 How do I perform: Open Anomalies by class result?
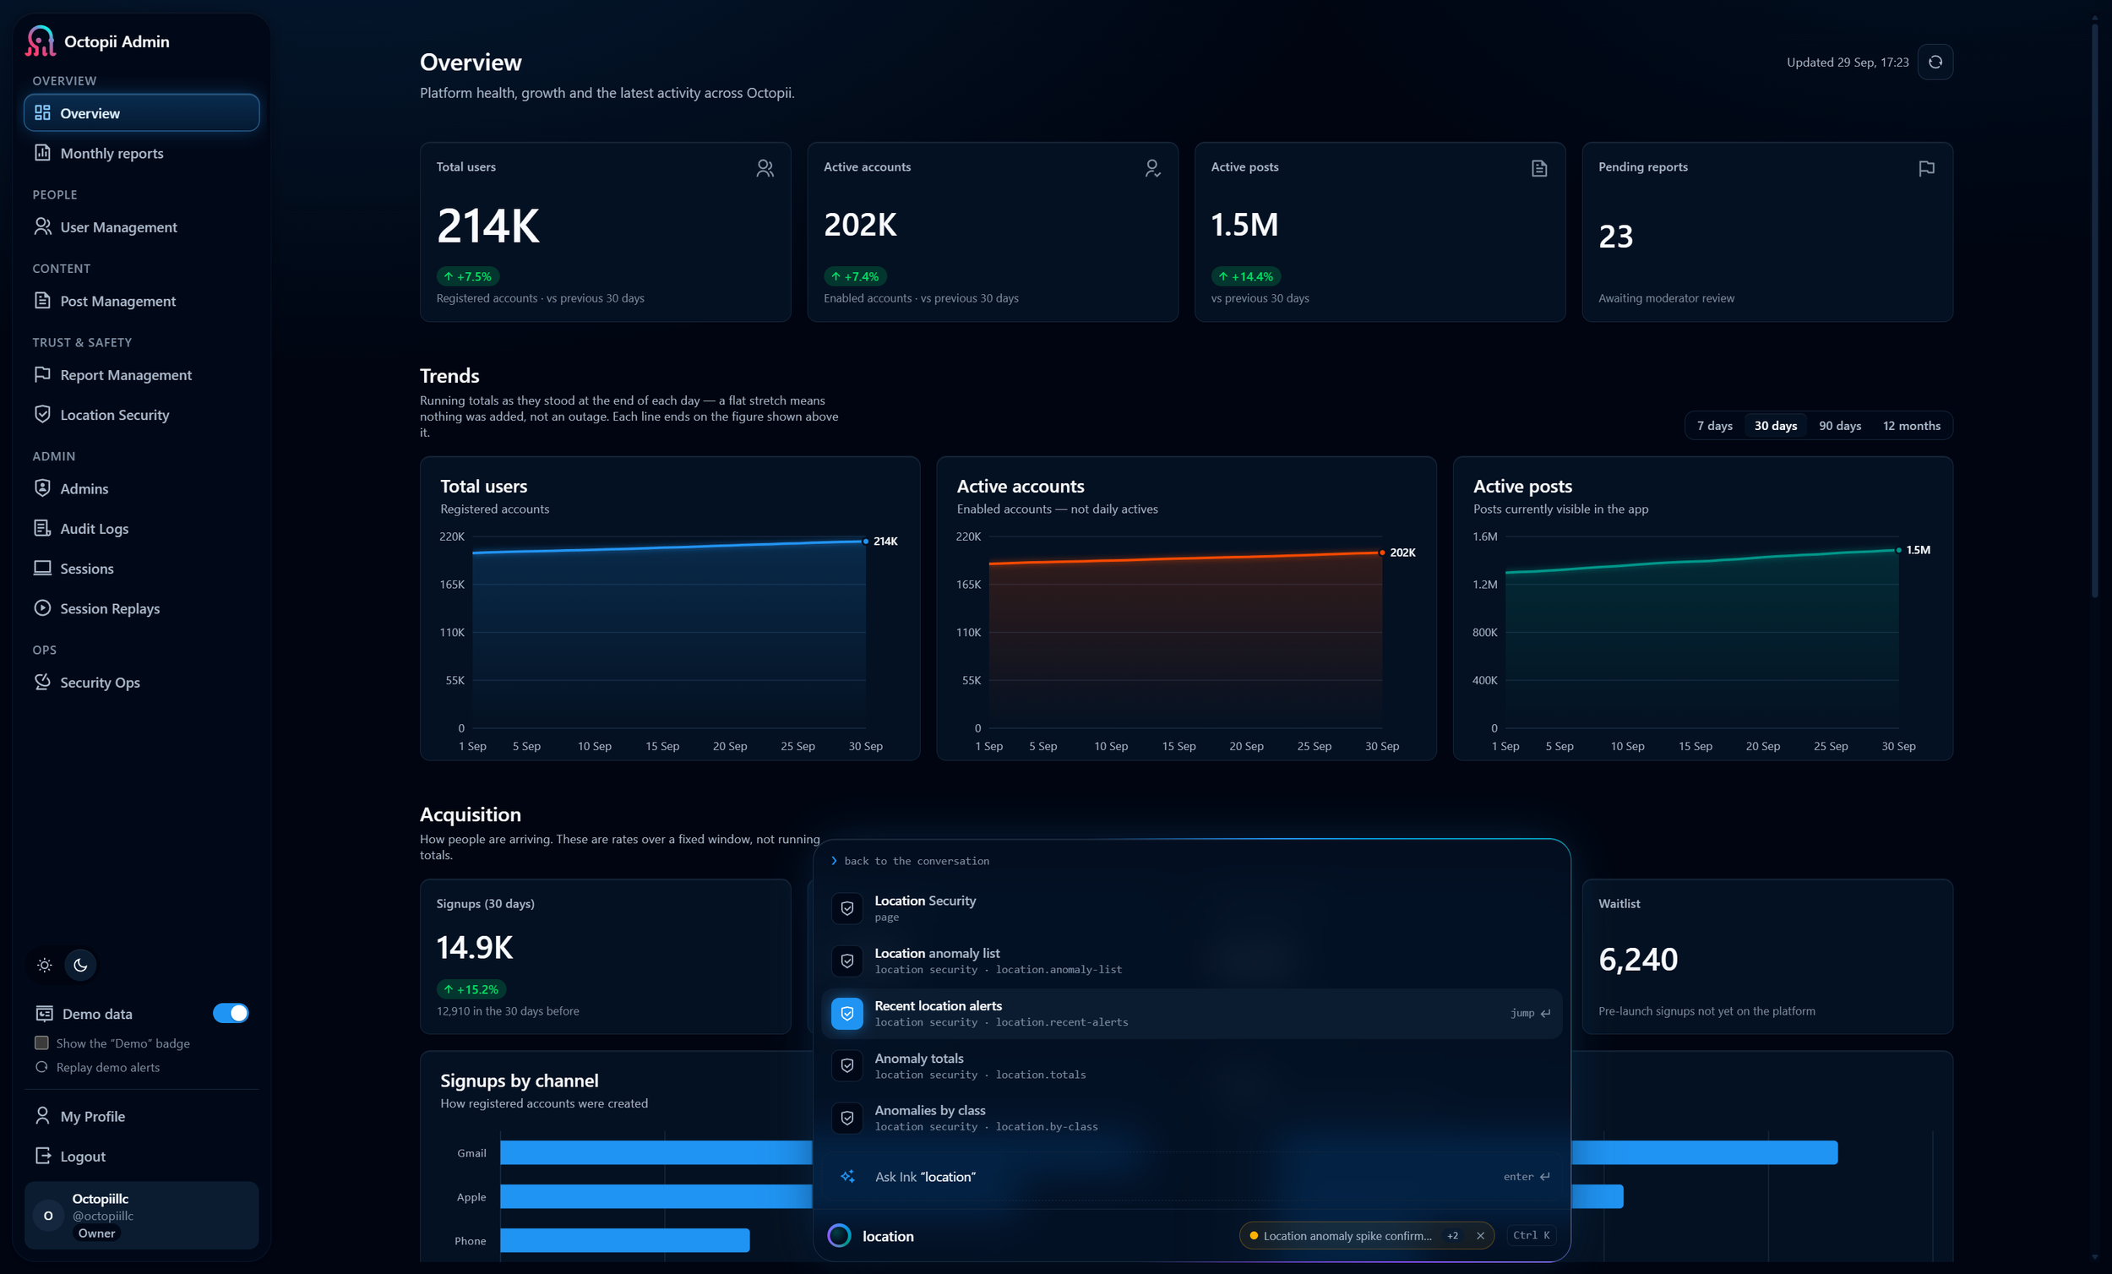[1191, 1117]
